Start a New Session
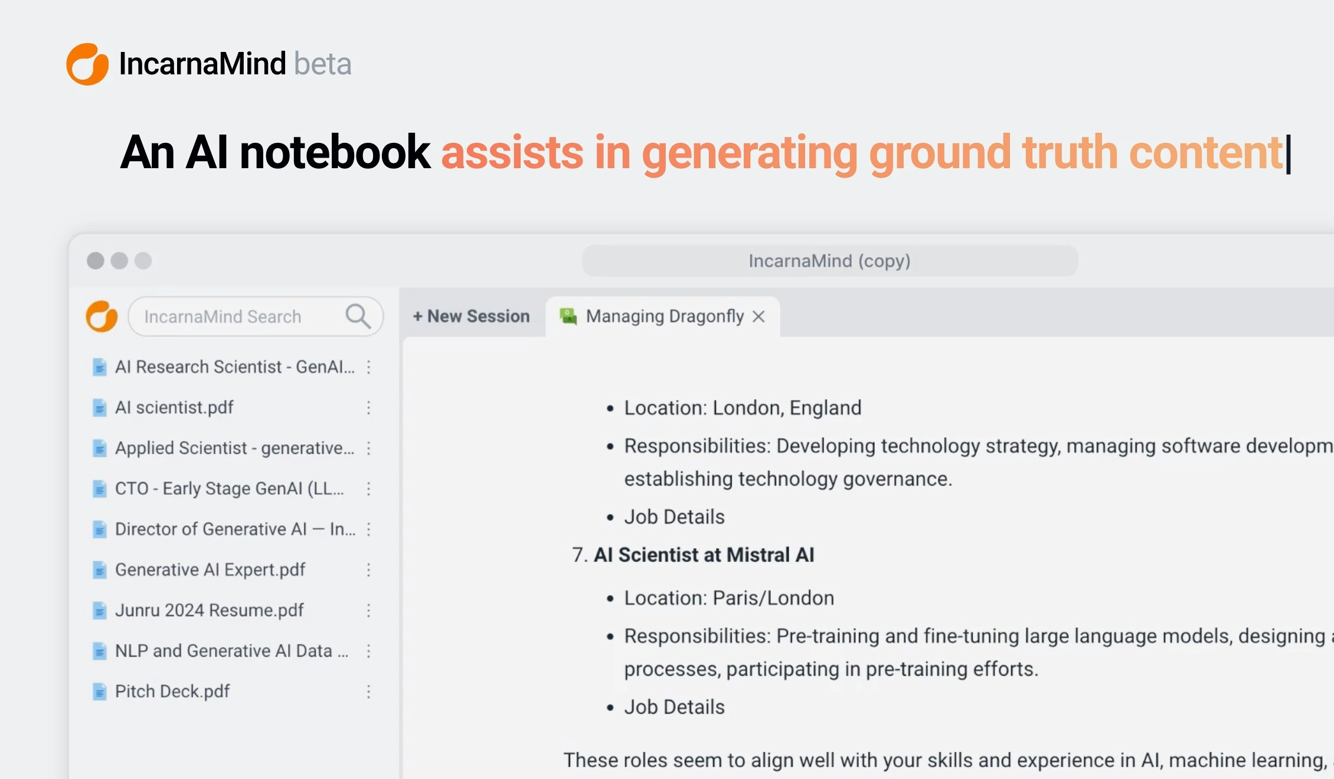Screen dimensions: 1334x779 [471, 316]
